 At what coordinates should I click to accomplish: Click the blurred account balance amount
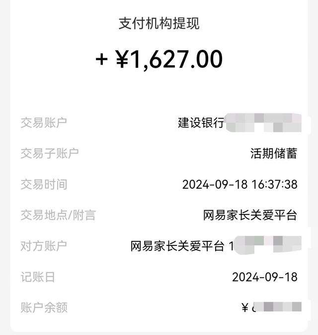point(276,308)
